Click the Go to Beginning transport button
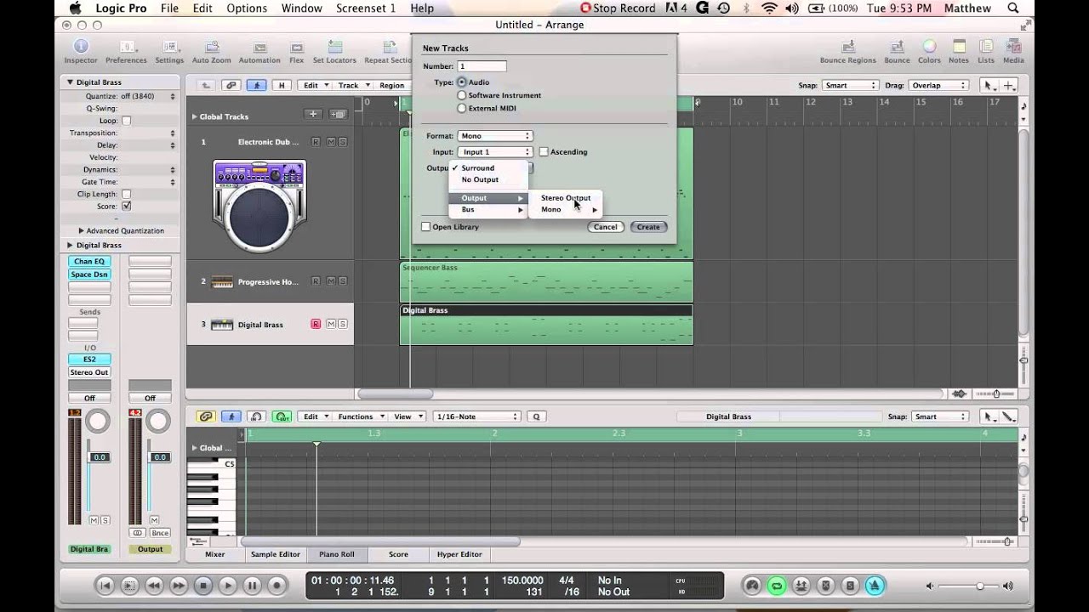 coord(105,586)
